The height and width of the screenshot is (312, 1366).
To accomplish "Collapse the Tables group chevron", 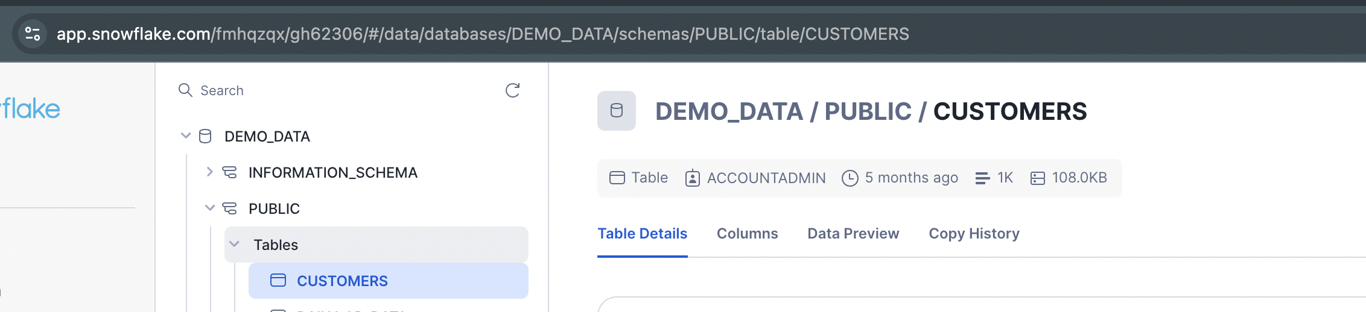I will [x=235, y=244].
